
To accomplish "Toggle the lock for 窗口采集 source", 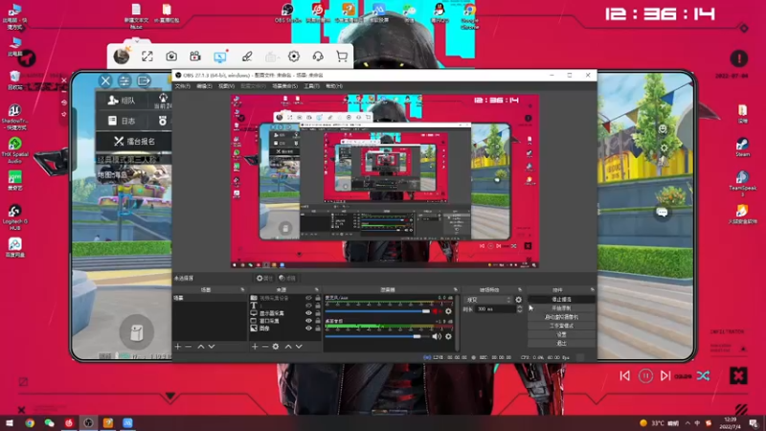I will pyautogui.click(x=318, y=321).
